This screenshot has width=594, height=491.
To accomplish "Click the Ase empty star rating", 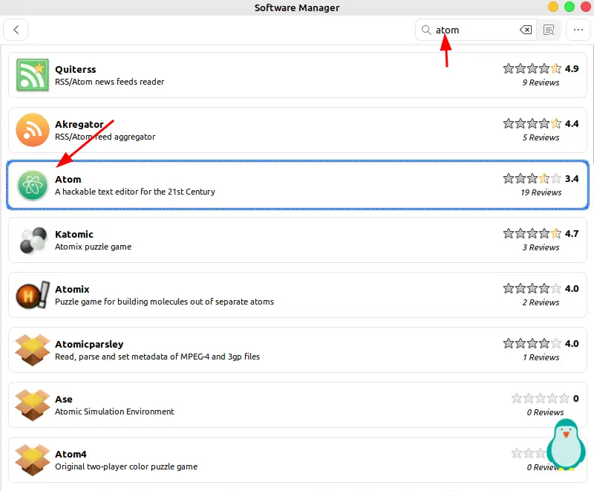I will click(x=541, y=398).
